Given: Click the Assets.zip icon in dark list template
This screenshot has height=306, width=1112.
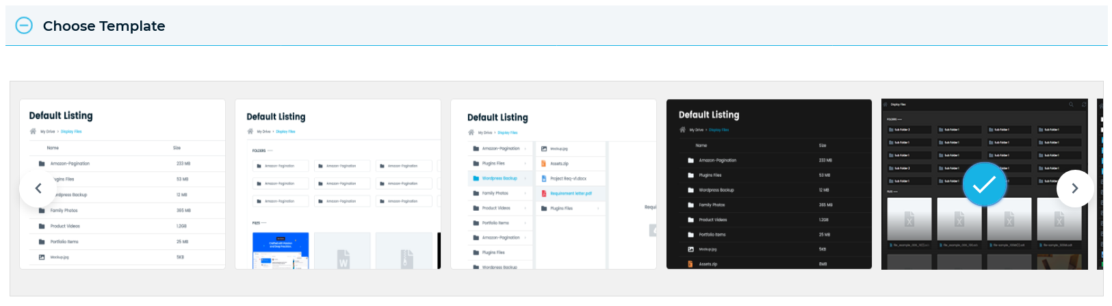Looking at the screenshot, I should pos(690,264).
